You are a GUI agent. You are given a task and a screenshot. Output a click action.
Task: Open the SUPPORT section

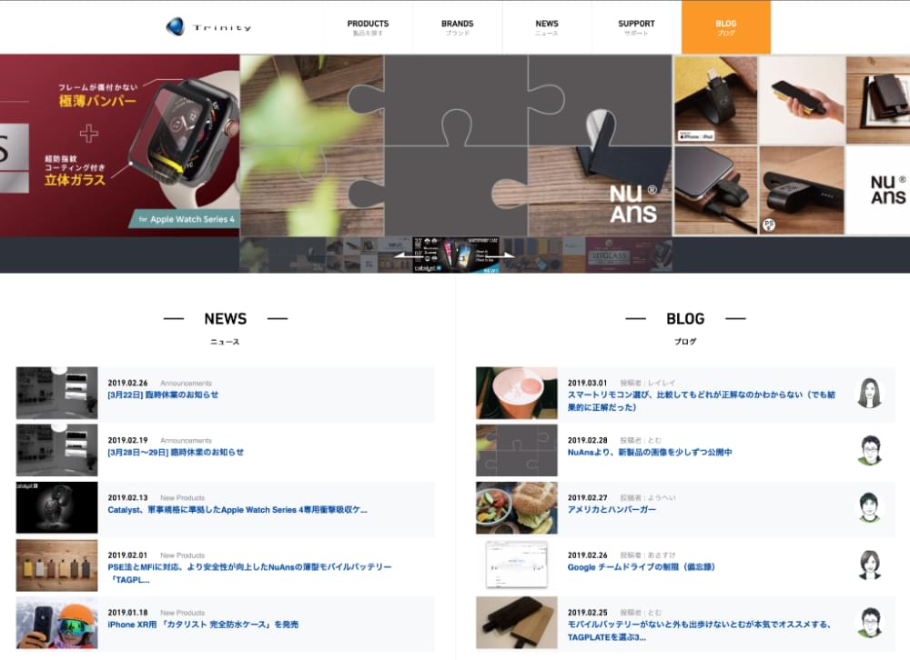(636, 27)
